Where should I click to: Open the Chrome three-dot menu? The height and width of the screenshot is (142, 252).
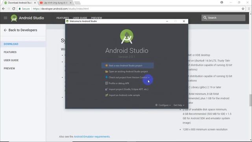point(249,9)
